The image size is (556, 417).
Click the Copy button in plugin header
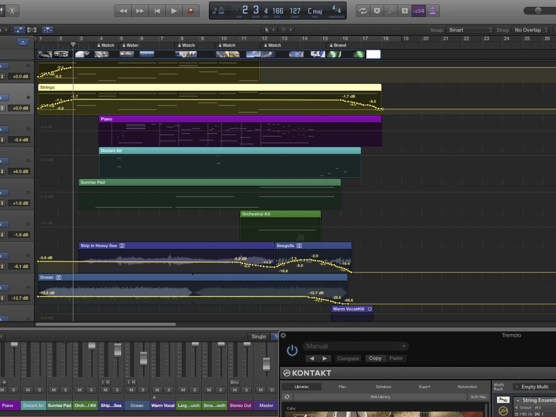(375, 358)
